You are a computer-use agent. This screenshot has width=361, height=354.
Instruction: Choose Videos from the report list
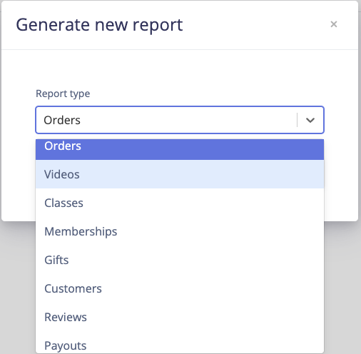click(x=180, y=174)
